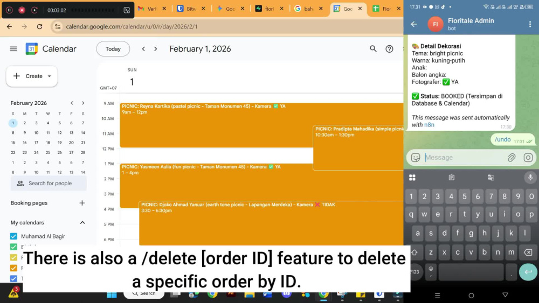Close the active Google Calendar tab

point(360,9)
